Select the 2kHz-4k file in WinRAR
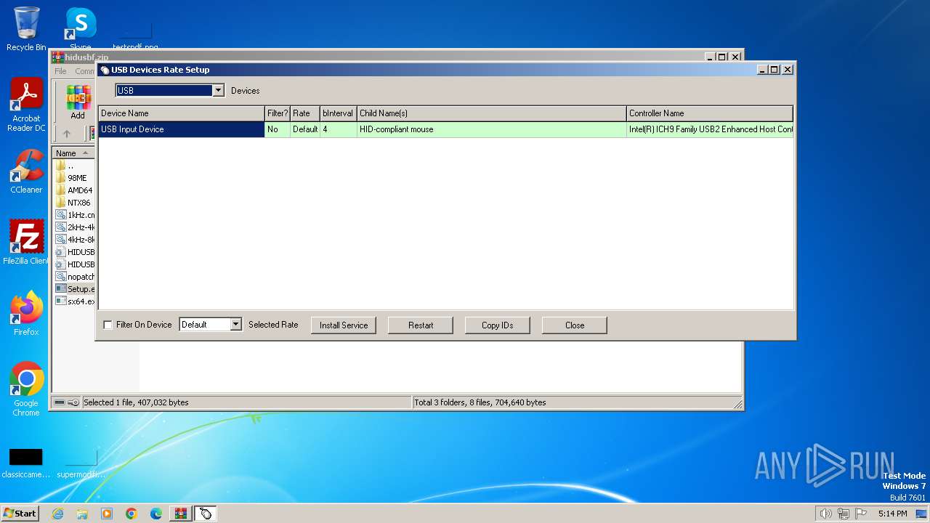Image resolution: width=930 pixels, height=523 pixels. click(75, 227)
